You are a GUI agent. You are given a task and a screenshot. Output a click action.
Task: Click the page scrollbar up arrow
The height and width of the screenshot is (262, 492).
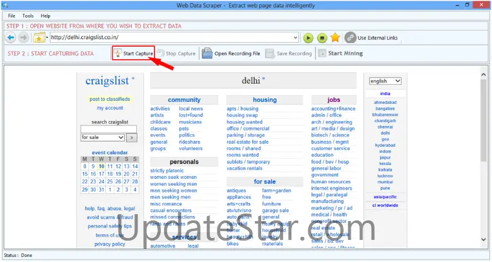coord(484,75)
